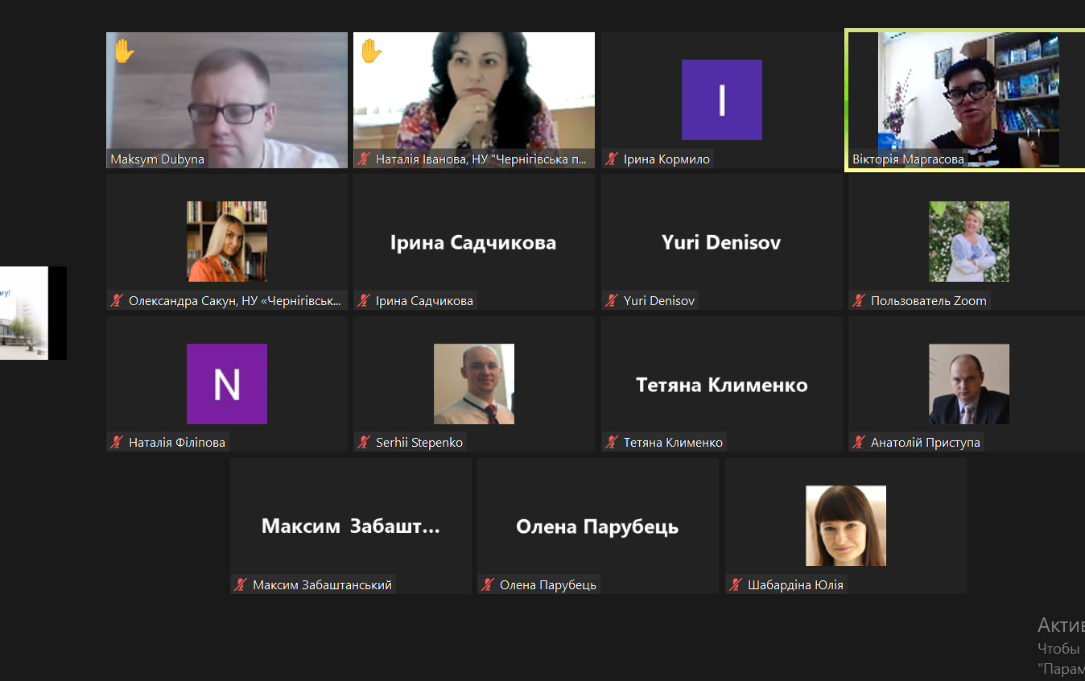This screenshot has height=681, width=1085.
Task: Click muted microphone icon beside Ірина Кормило
Action: [612, 159]
